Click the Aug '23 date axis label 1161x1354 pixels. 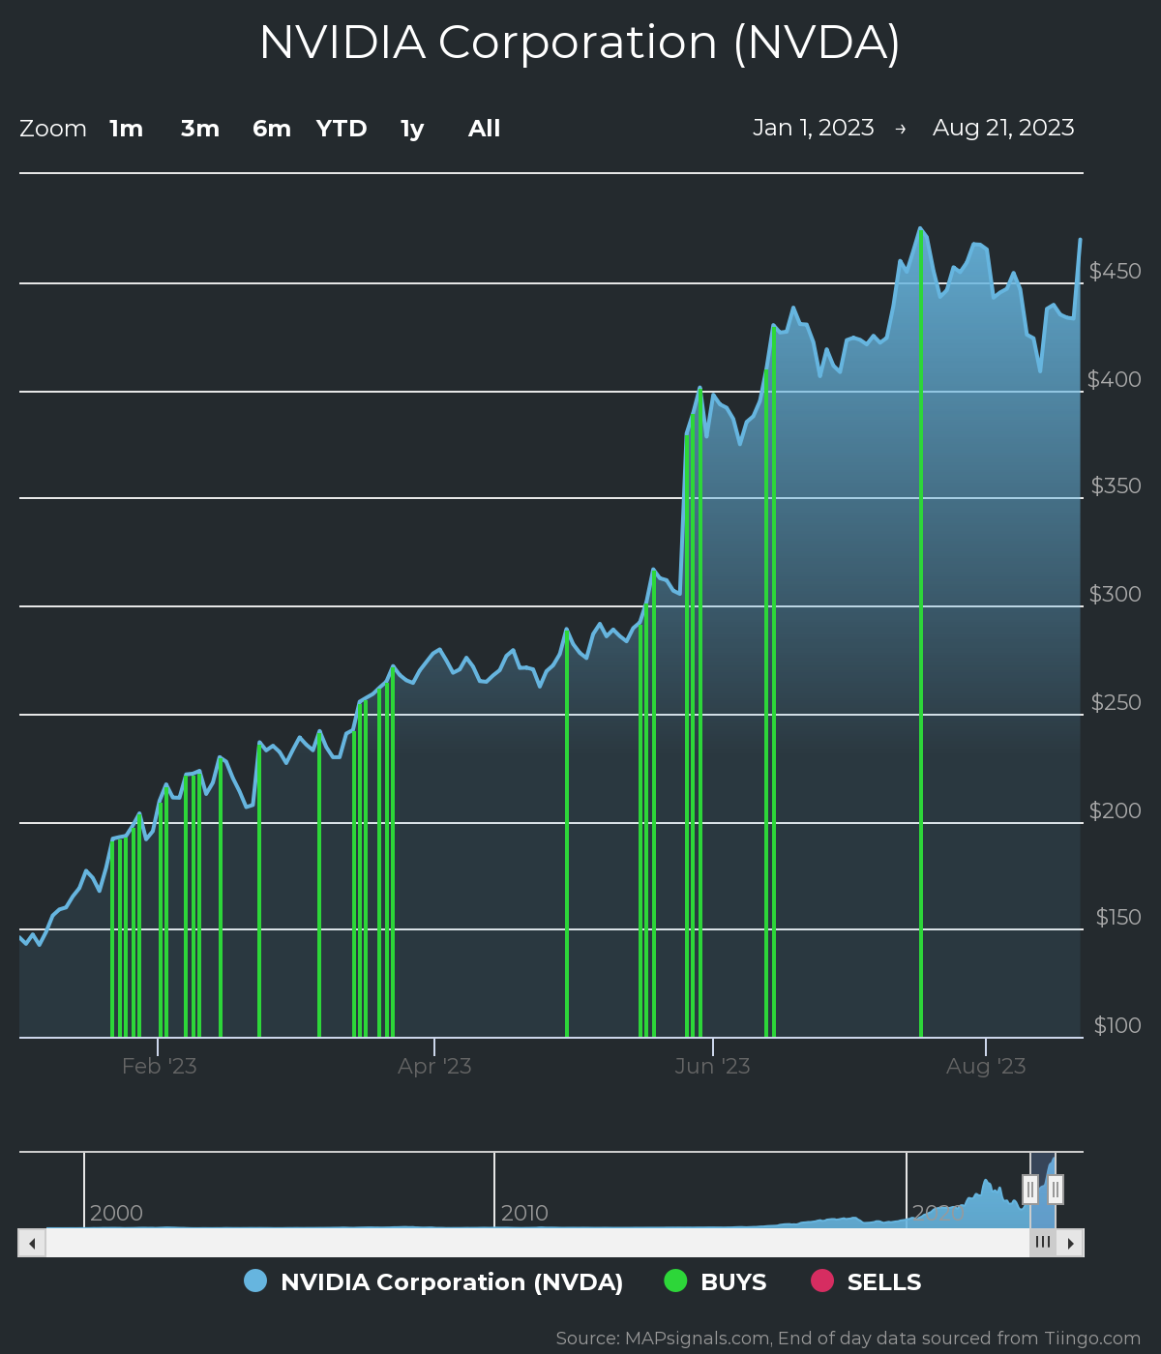click(986, 1066)
